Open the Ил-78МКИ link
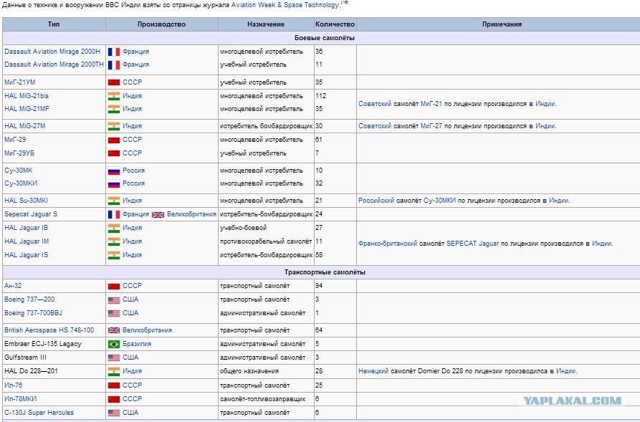This screenshot has width=640, height=422. [20, 399]
